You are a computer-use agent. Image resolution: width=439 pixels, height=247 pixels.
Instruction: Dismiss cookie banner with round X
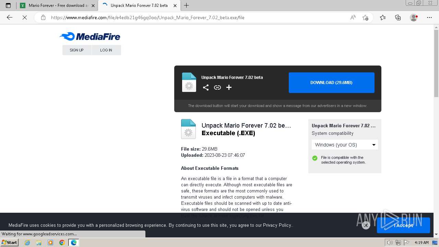[366, 225]
